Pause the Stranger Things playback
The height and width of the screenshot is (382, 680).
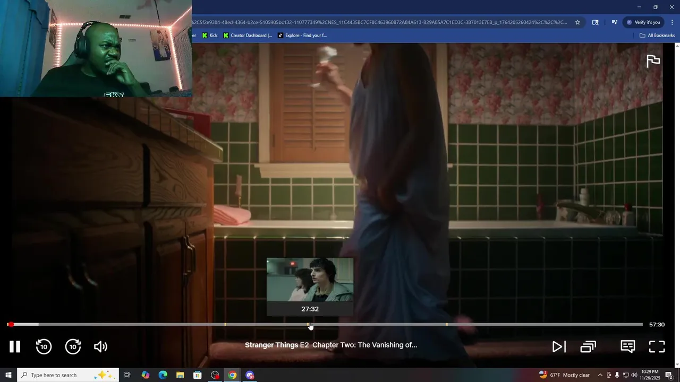pyautogui.click(x=15, y=347)
